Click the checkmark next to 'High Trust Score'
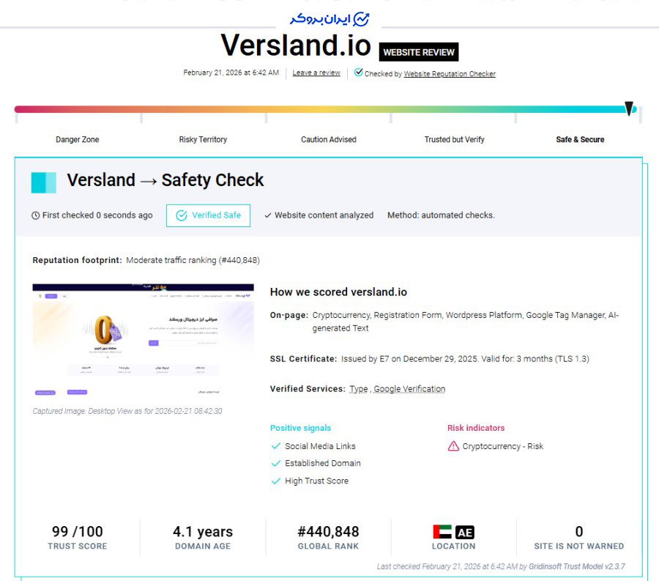 click(276, 481)
